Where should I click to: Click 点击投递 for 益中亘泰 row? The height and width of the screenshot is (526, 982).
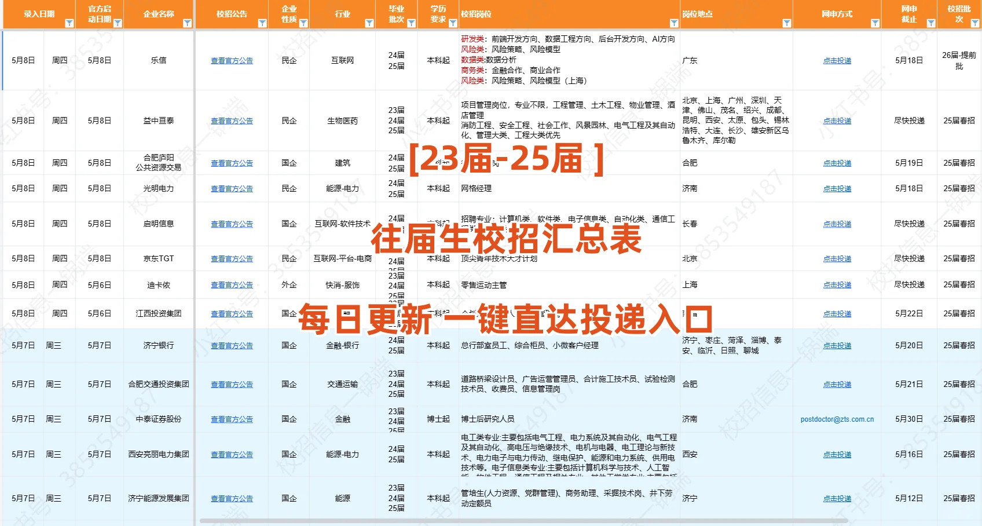[x=837, y=120]
